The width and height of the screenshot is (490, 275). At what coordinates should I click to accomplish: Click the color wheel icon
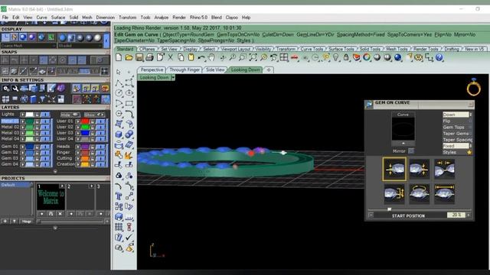pos(367,57)
